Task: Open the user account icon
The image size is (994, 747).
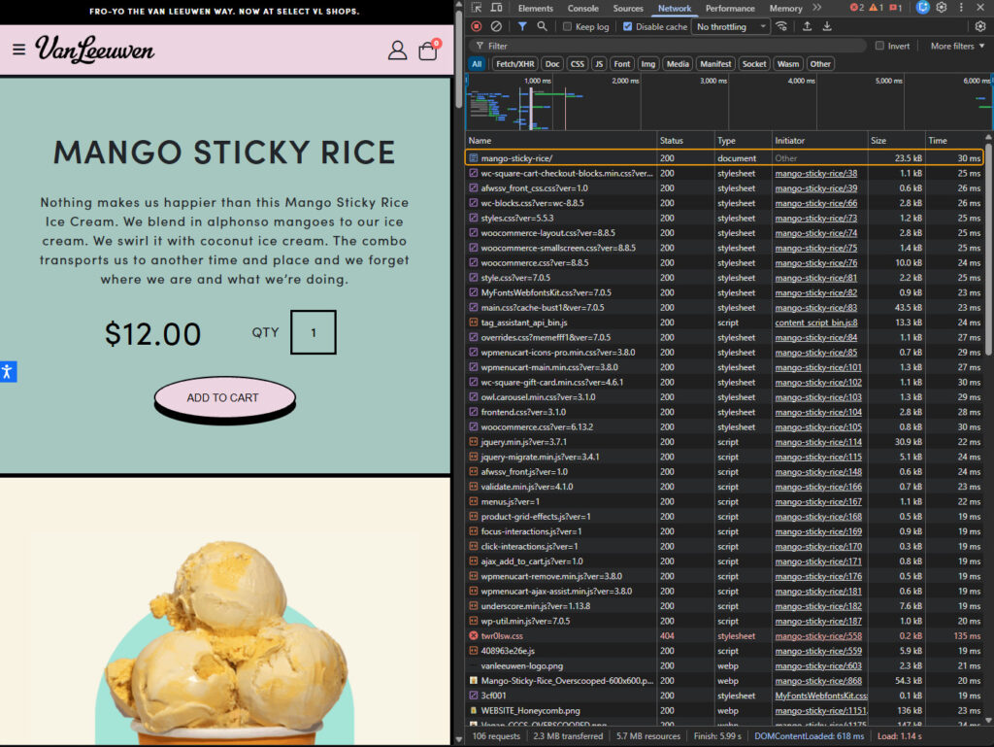Action: tap(397, 51)
